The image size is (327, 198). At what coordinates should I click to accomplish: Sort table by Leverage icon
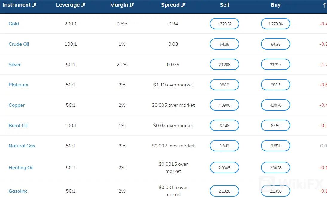tap(83, 5)
